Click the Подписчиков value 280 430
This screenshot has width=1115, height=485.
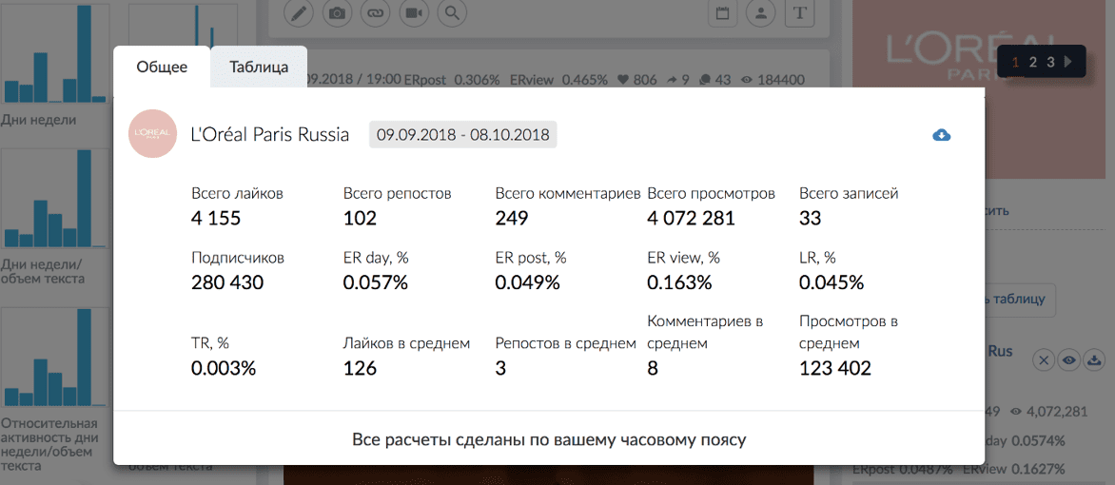(227, 283)
